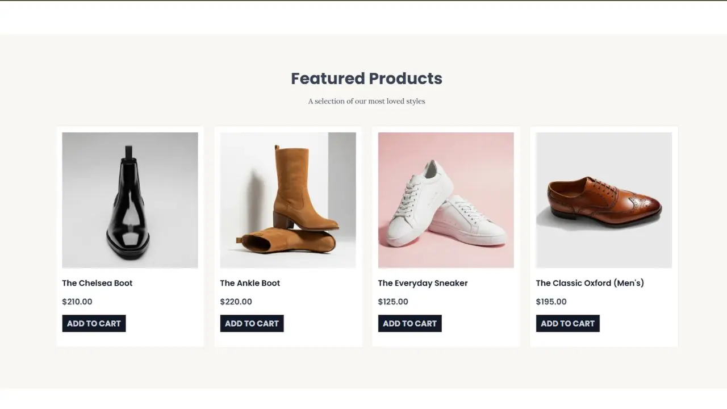Open The Classic Oxford (Men's) title

(590, 283)
